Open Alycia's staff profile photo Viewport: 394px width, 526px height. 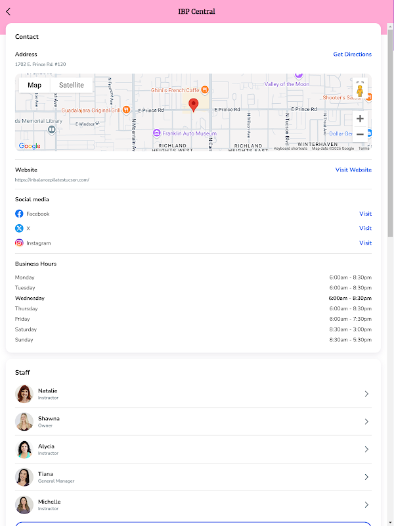pos(24,450)
